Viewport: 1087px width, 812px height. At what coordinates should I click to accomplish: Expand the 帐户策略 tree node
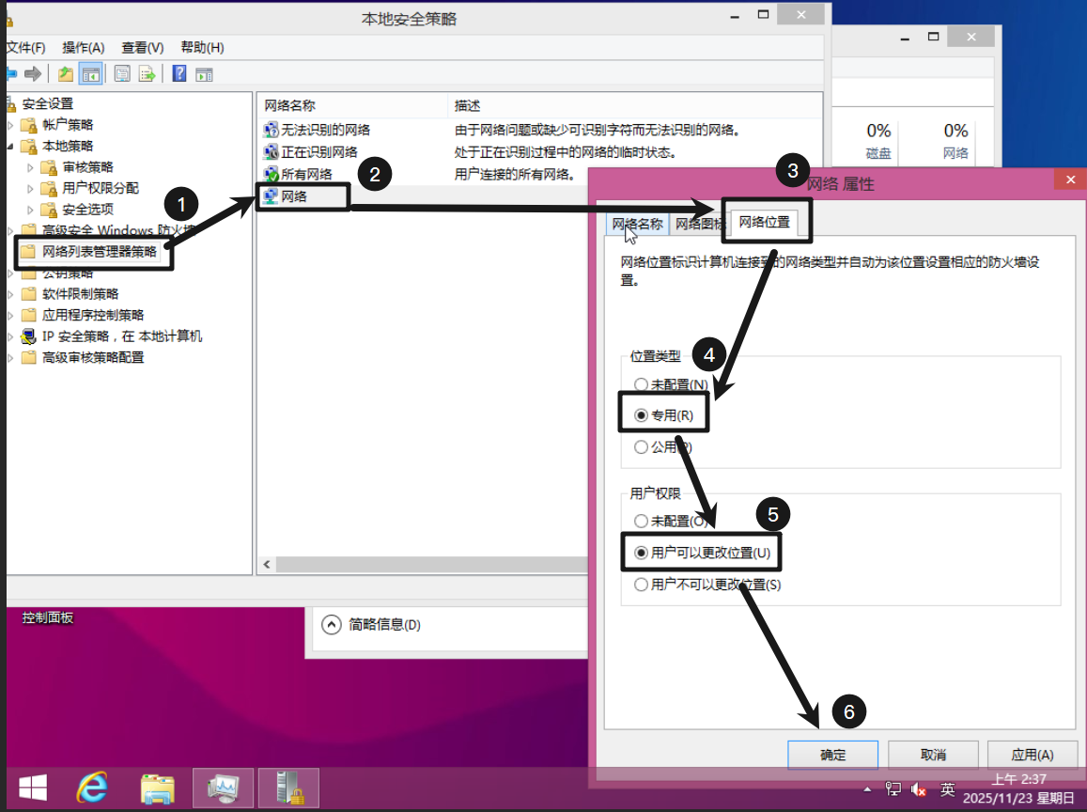[x=11, y=125]
